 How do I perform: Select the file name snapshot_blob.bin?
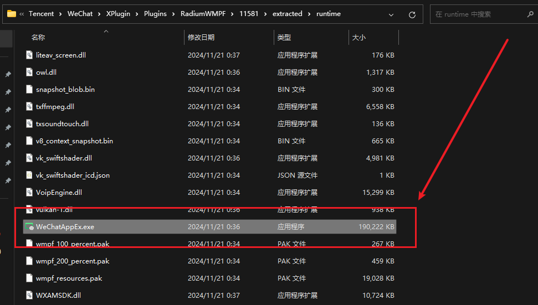(65, 89)
